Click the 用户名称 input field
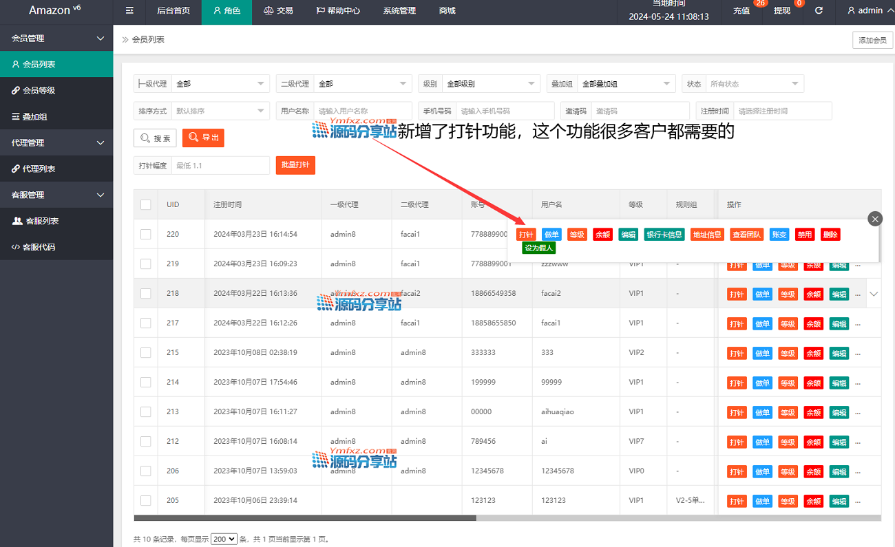This screenshot has width=895, height=547. (361, 111)
